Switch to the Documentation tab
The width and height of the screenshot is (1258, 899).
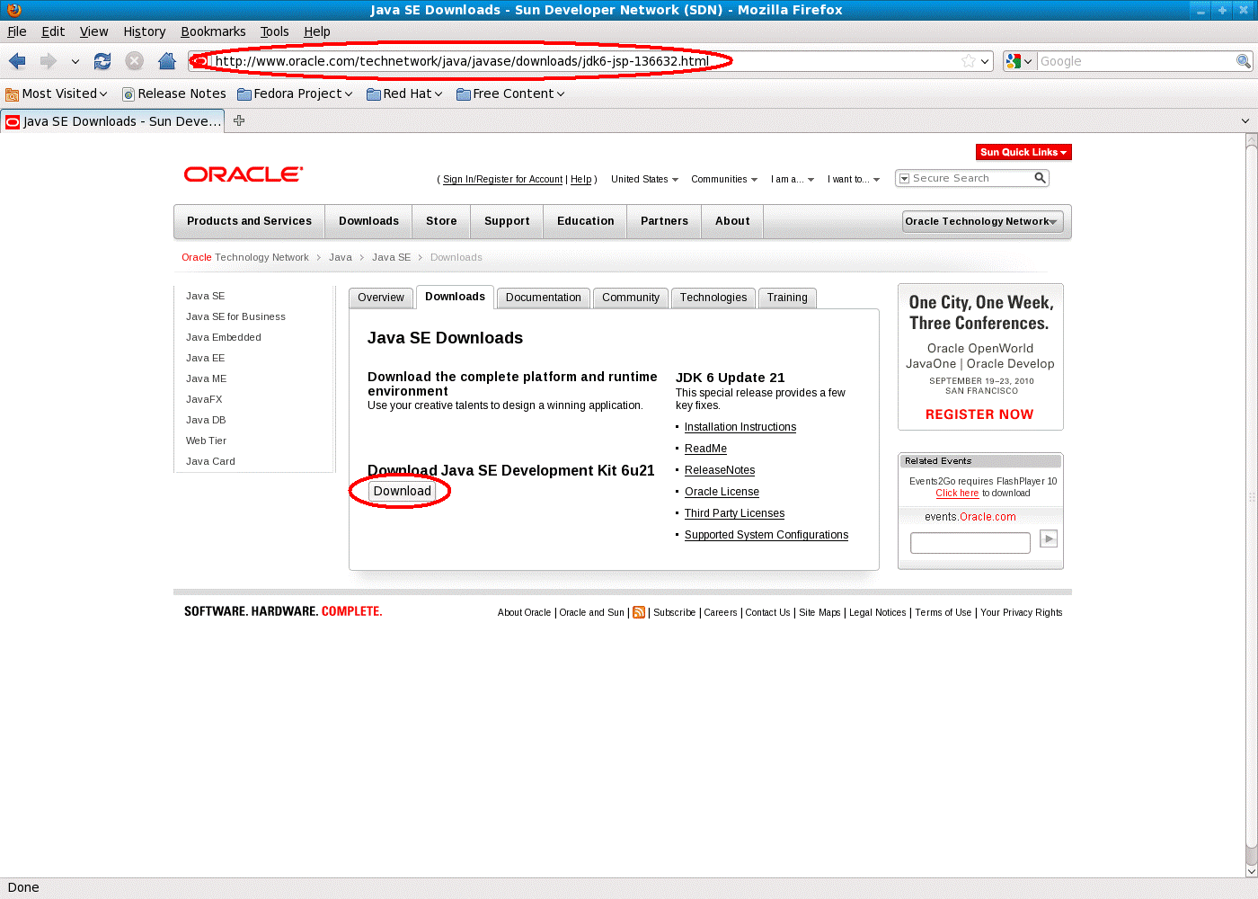click(x=543, y=298)
